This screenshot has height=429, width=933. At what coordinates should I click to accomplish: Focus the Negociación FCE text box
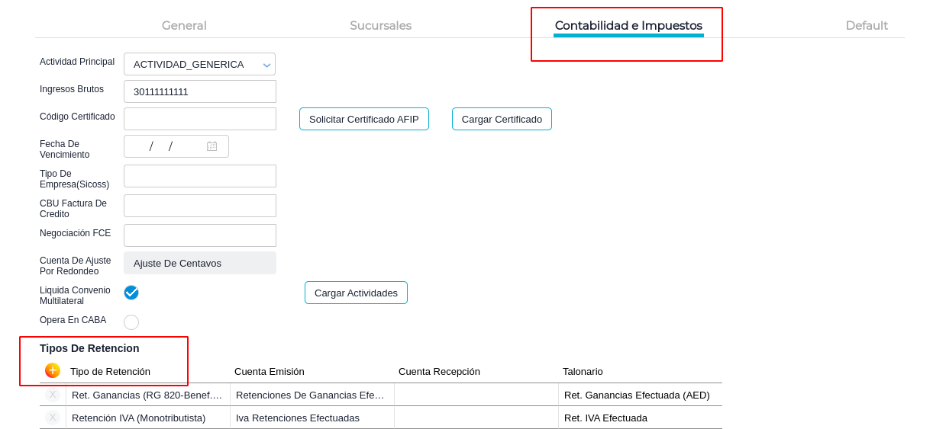pos(200,235)
